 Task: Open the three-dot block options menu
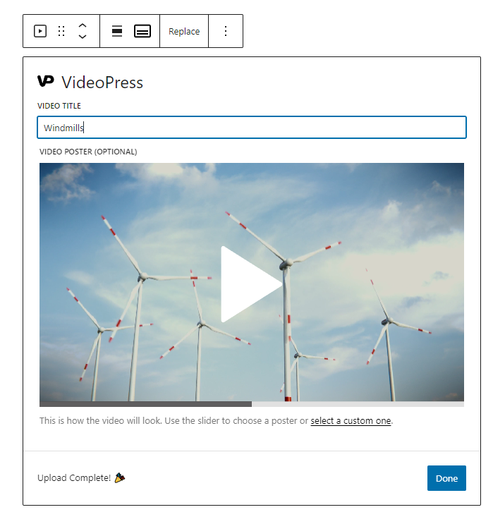click(226, 31)
